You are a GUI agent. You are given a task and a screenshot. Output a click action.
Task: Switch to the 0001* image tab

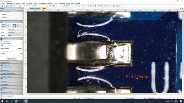click(x=45, y=8)
